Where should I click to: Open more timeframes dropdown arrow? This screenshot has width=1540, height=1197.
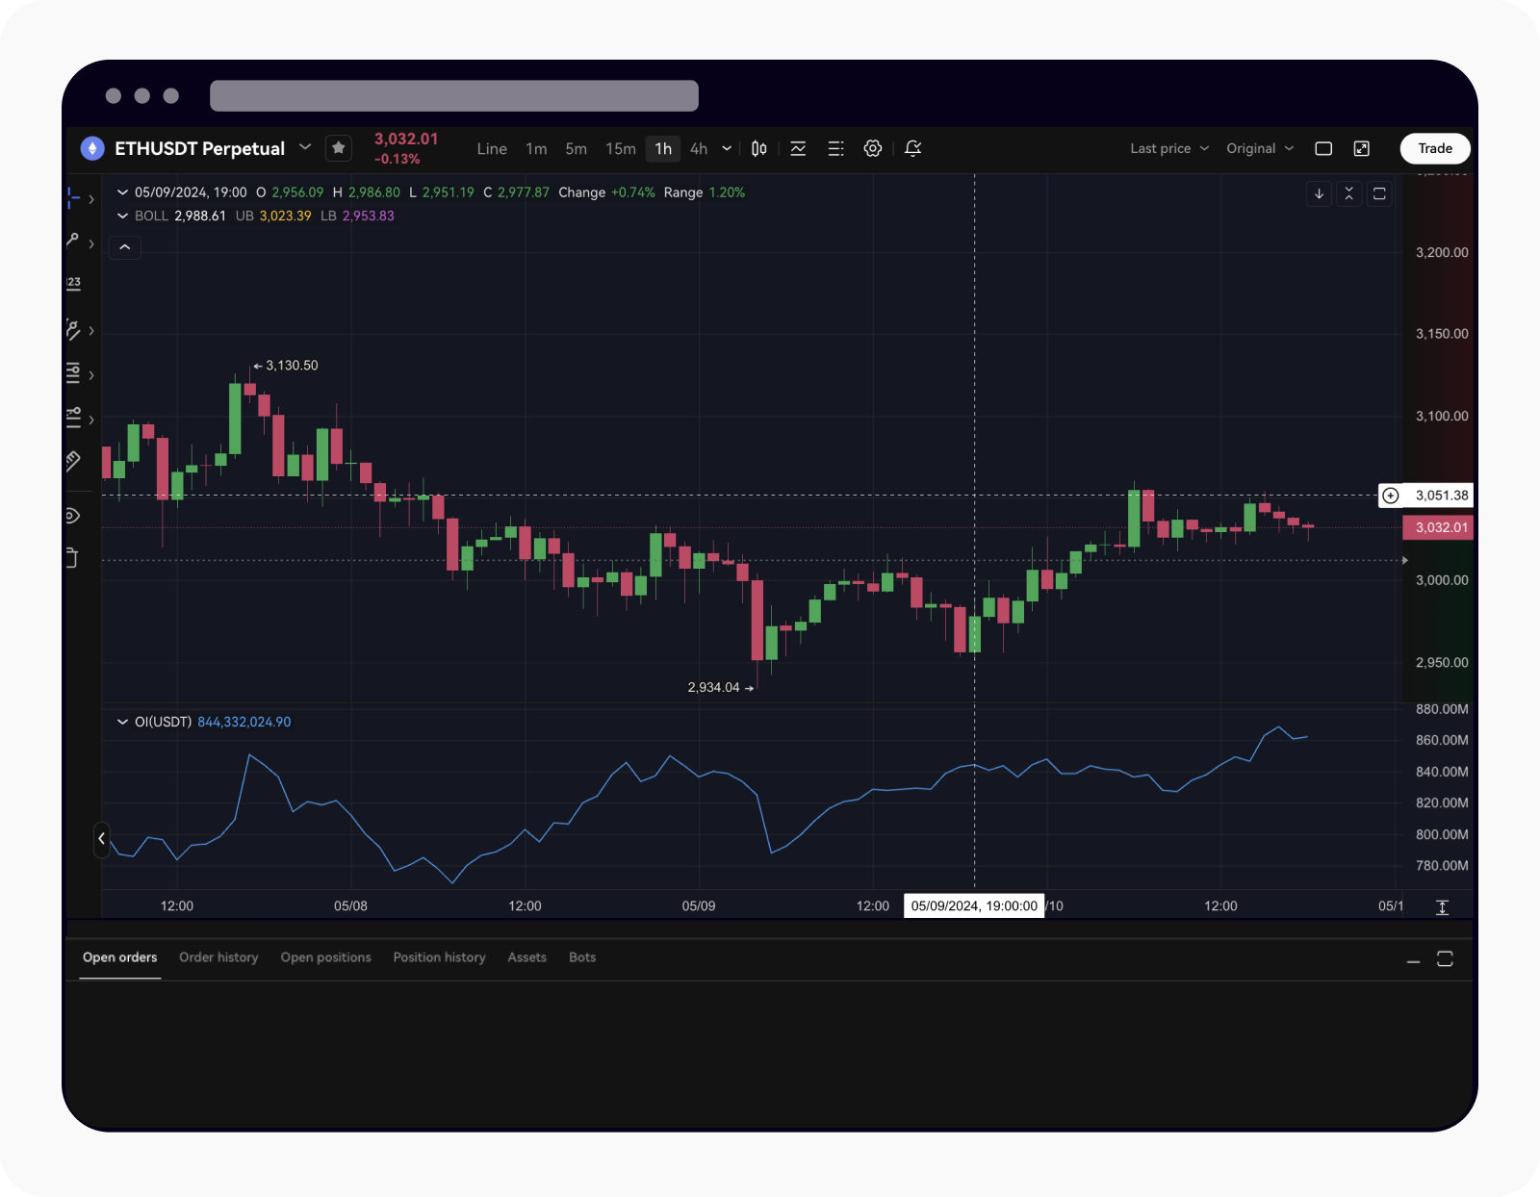pyautogui.click(x=727, y=148)
